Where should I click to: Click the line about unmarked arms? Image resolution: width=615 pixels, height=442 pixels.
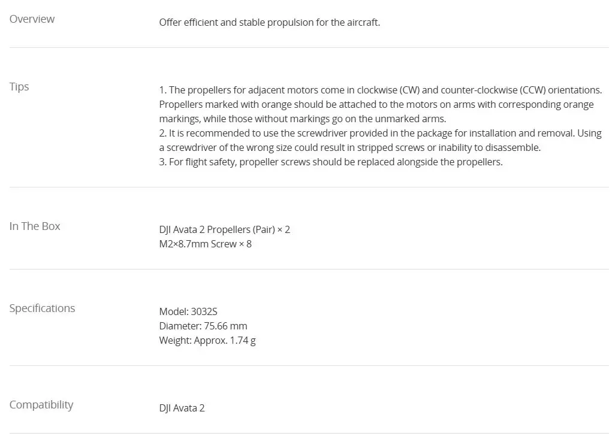[x=302, y=119]
